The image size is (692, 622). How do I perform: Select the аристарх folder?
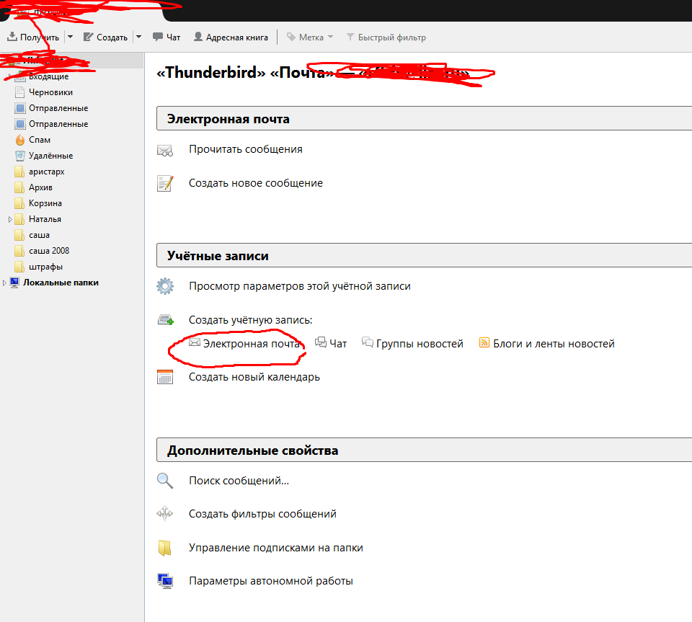pyautogui.click(x=46, y=172)
